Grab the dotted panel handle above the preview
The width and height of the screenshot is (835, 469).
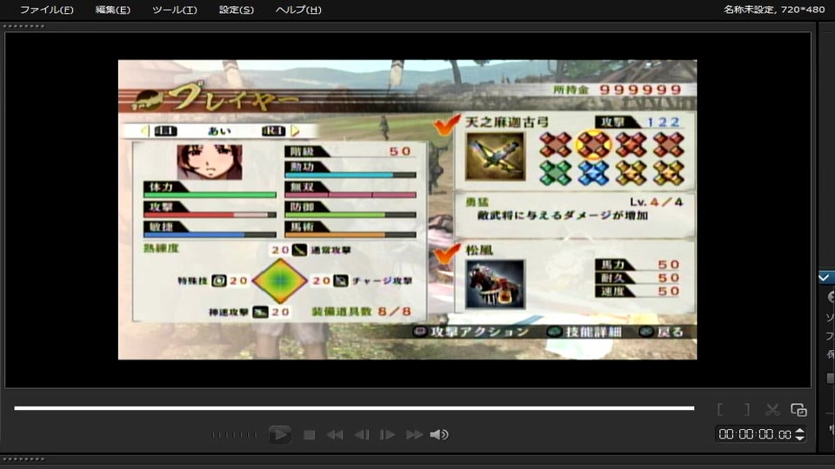(24, 26)
